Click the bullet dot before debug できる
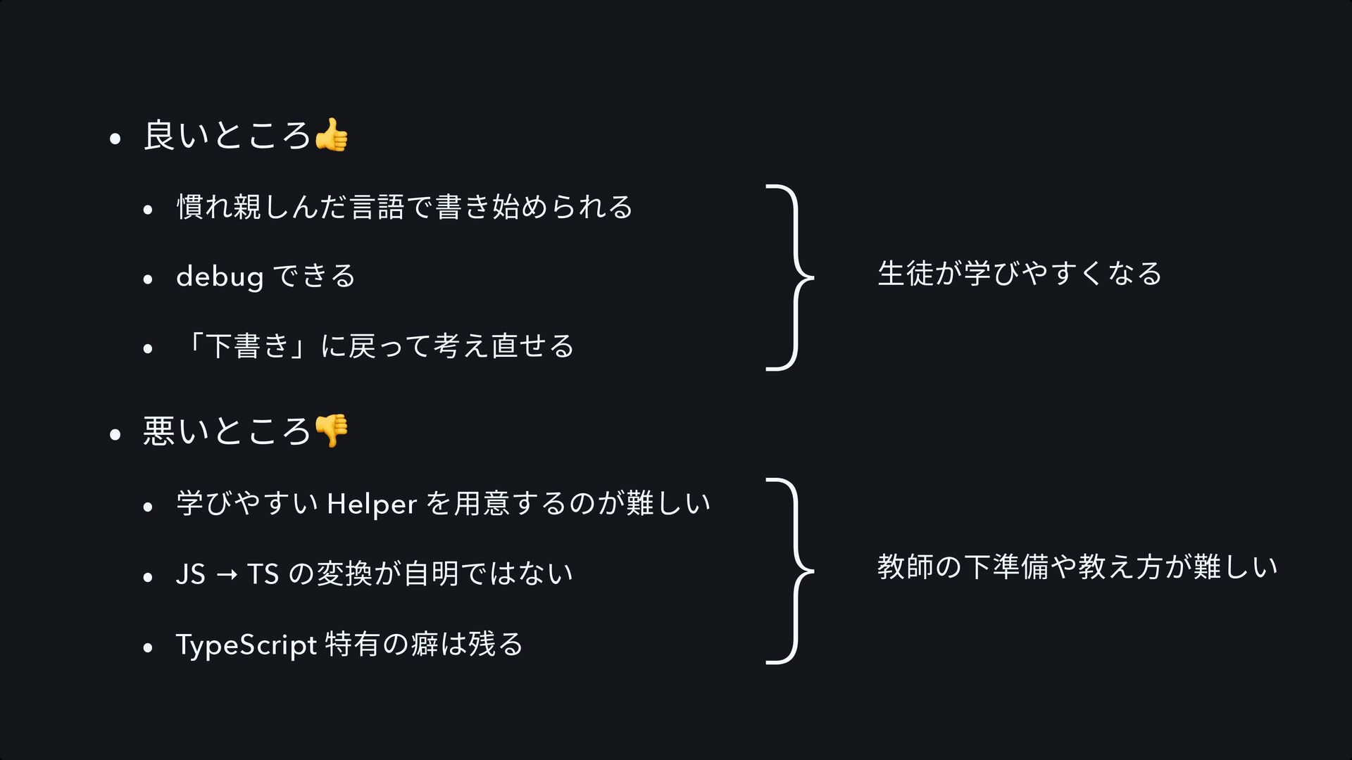Screen dimensions: 1352x760 147,279
